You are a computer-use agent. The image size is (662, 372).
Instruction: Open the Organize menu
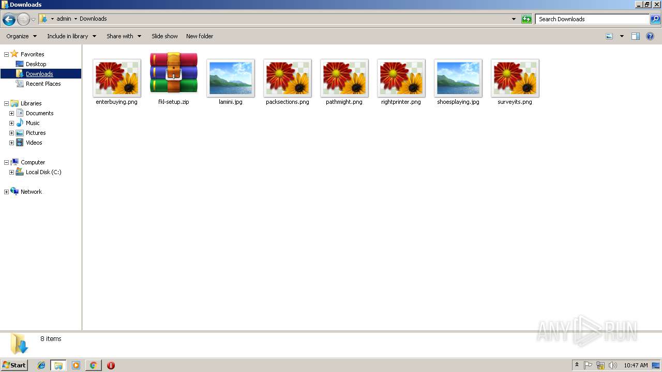point(21,36)
